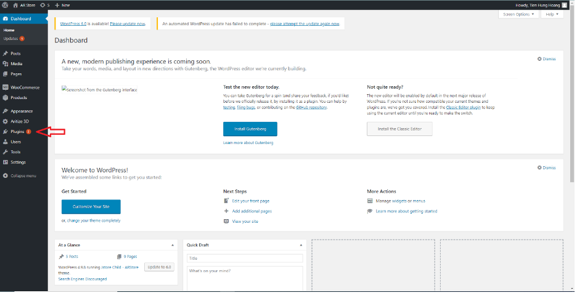Click the Posts pushpin icon in sidebar

(5, 54)
